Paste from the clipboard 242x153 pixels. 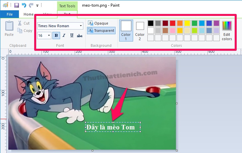pyautogui.click(x=9, y=29)
